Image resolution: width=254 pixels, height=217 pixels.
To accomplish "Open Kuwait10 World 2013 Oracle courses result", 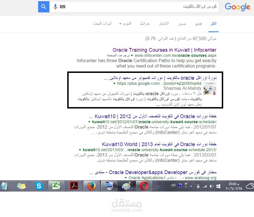I will click(159, 144).
